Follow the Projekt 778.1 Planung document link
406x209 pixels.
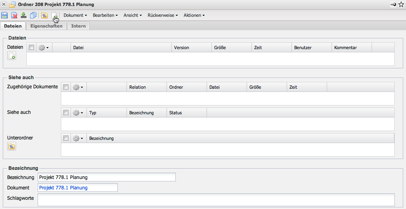(63, 187)
